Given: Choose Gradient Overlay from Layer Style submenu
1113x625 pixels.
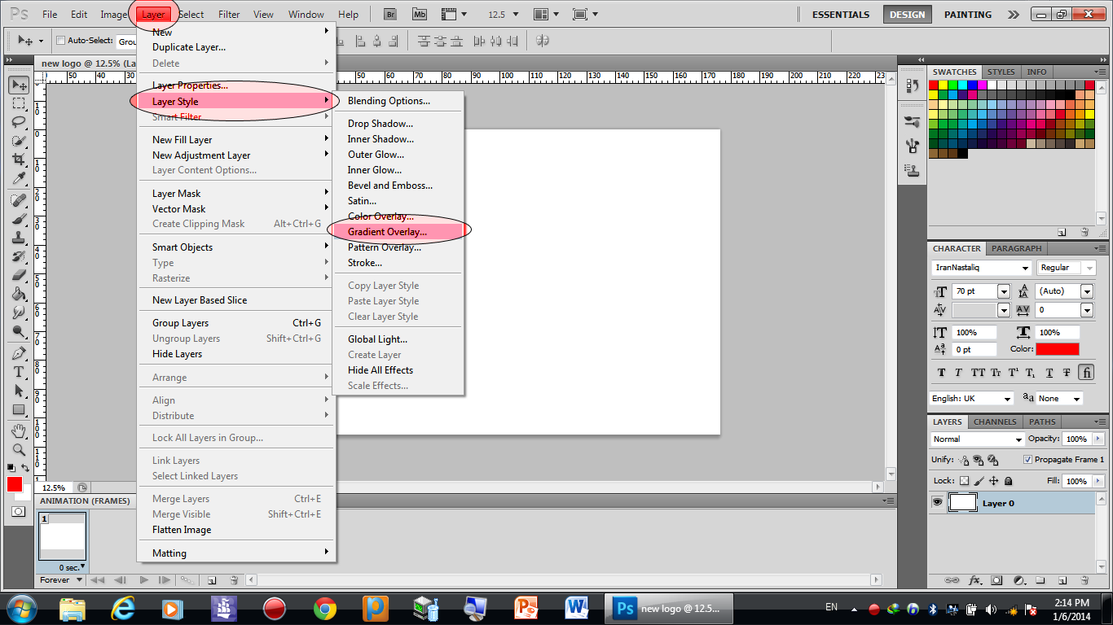Looking at the screenshot, I should point(387,232).
